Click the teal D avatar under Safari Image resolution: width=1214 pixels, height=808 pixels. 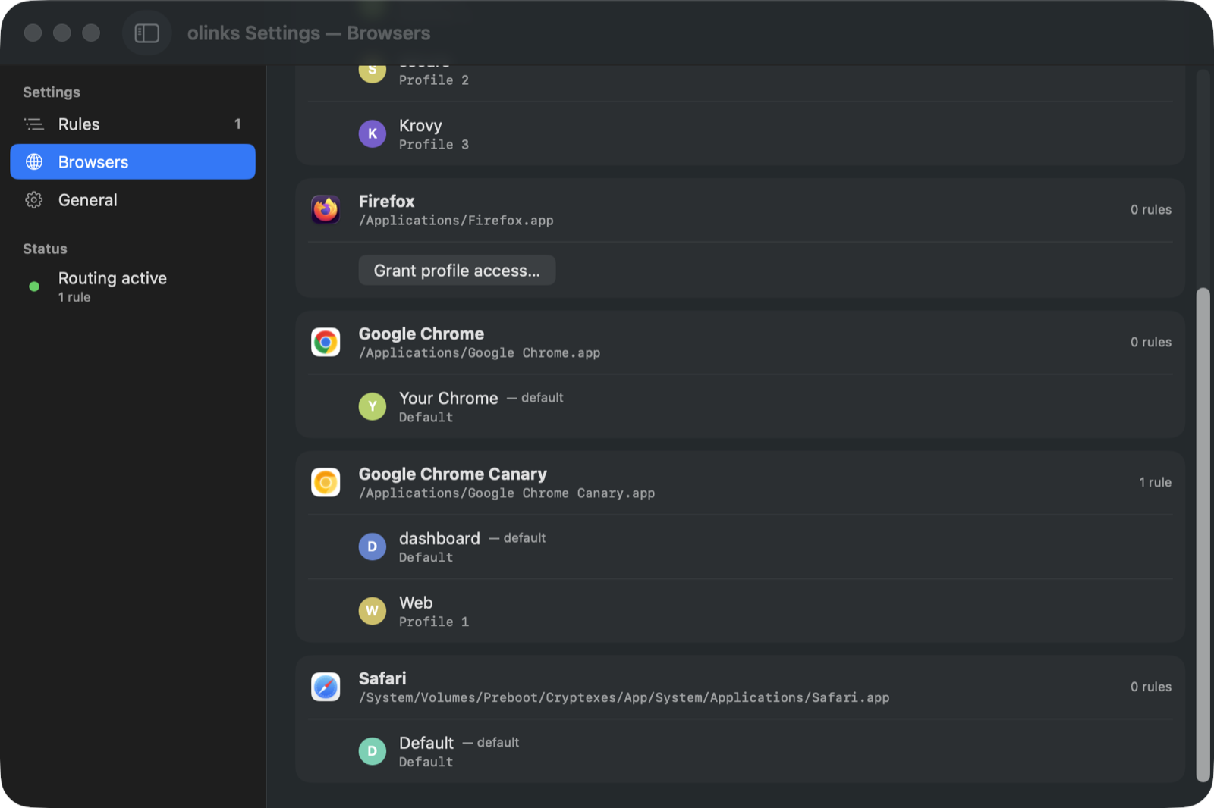coord(373,751)
